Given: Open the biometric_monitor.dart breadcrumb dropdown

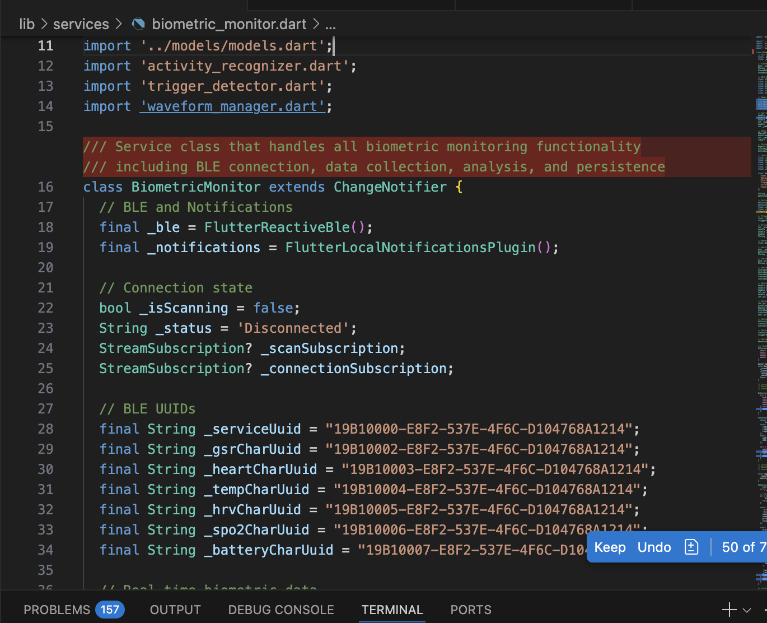Looking at the screenshot, I should [x=229, y=24].
